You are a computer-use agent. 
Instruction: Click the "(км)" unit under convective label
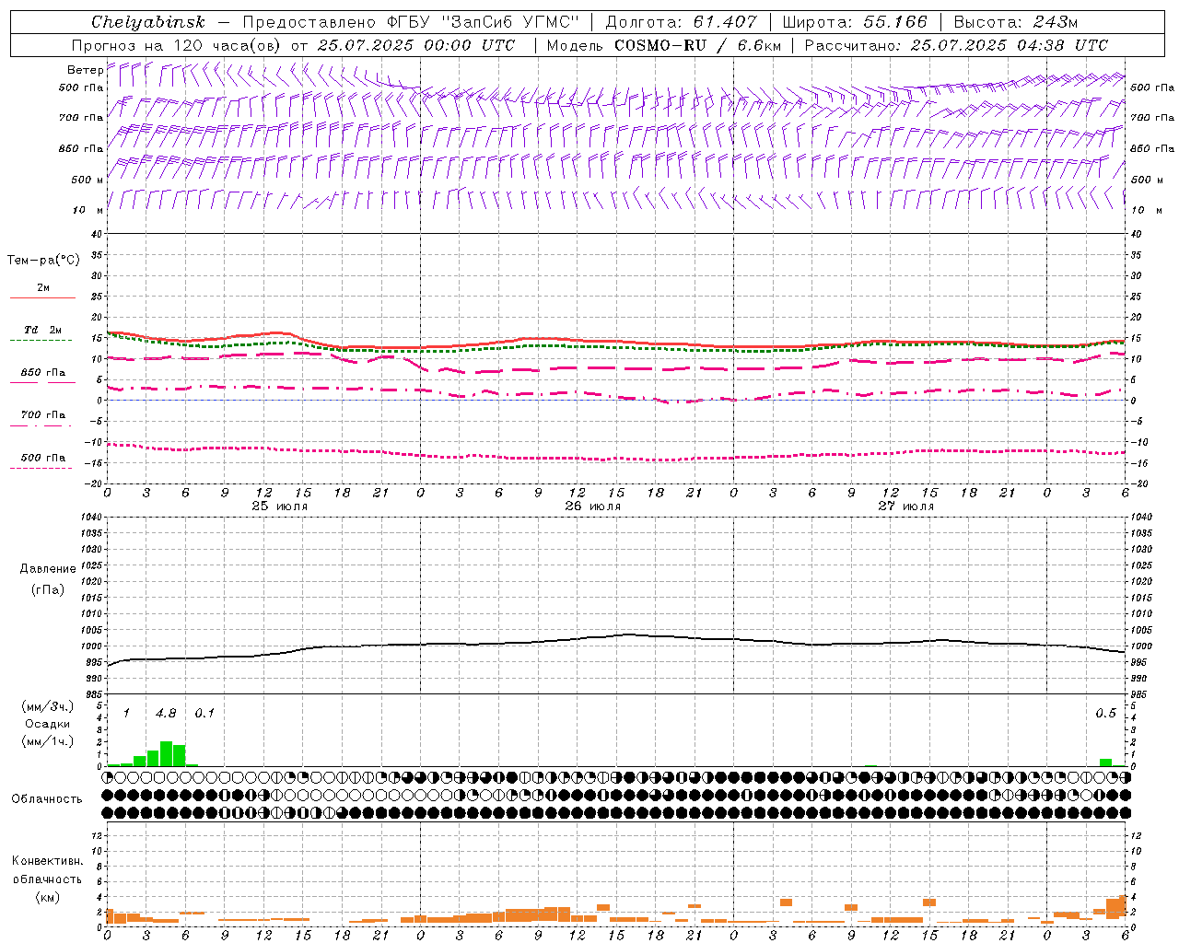click(x=47, y=897)
